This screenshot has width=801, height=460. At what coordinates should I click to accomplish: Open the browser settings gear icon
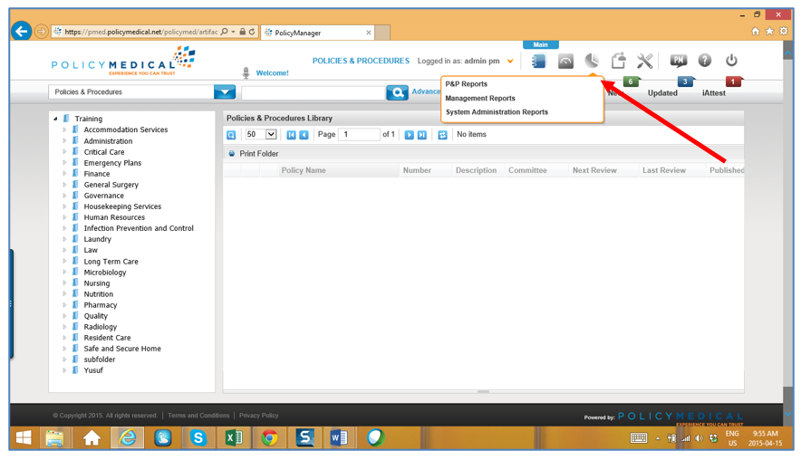tap(783, 32)
